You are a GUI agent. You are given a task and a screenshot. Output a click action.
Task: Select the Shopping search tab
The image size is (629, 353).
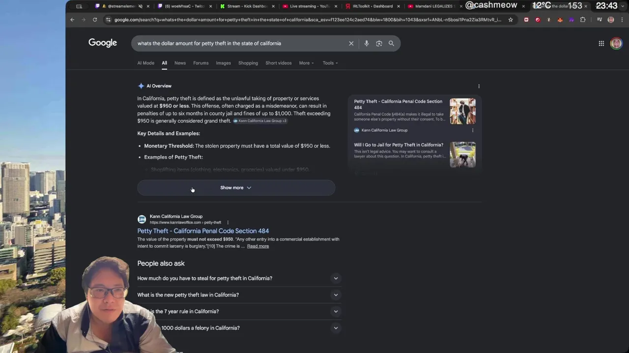248,63
